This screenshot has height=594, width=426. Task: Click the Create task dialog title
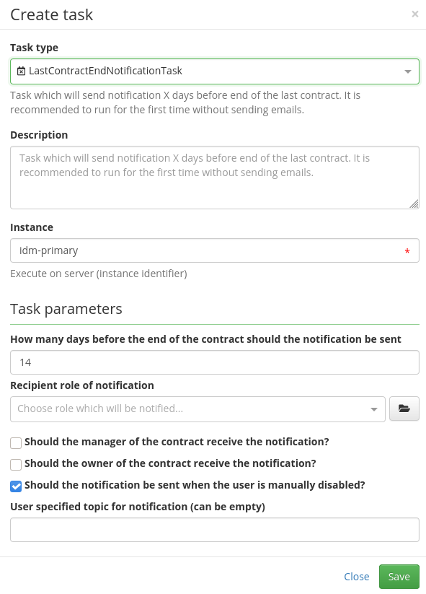51,14
